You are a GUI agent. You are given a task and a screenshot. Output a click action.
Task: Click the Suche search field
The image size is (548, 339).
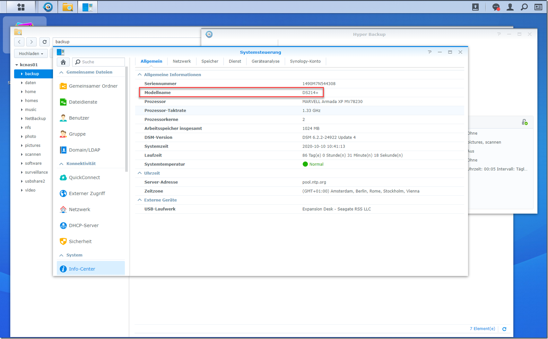[99, 62]
